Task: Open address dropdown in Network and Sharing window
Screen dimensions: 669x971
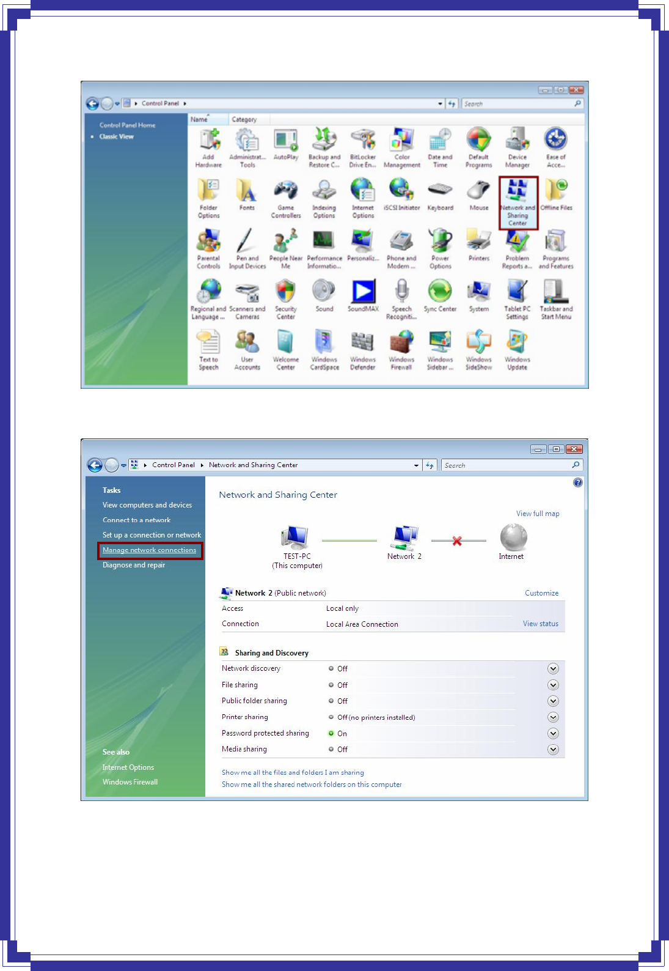Action: pyautogui.click(x=417, y=465)
